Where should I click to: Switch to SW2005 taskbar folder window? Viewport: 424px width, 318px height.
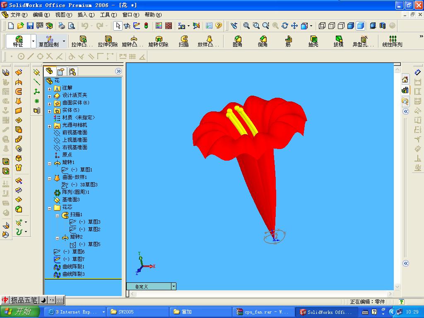pos(138,312)
